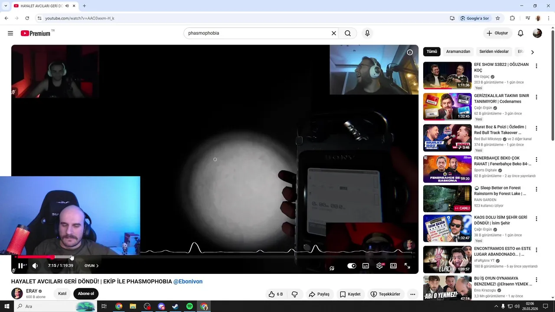Click the Google'a Sor lens button
Screen dimensions: 555x312
475,18
